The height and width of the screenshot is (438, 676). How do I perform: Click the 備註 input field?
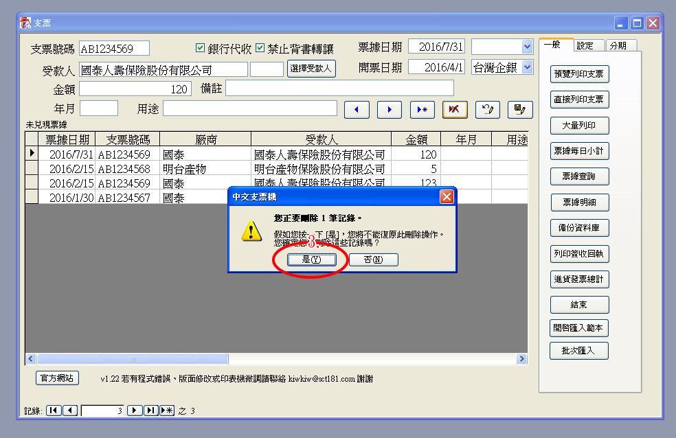(x=339, y=88)
